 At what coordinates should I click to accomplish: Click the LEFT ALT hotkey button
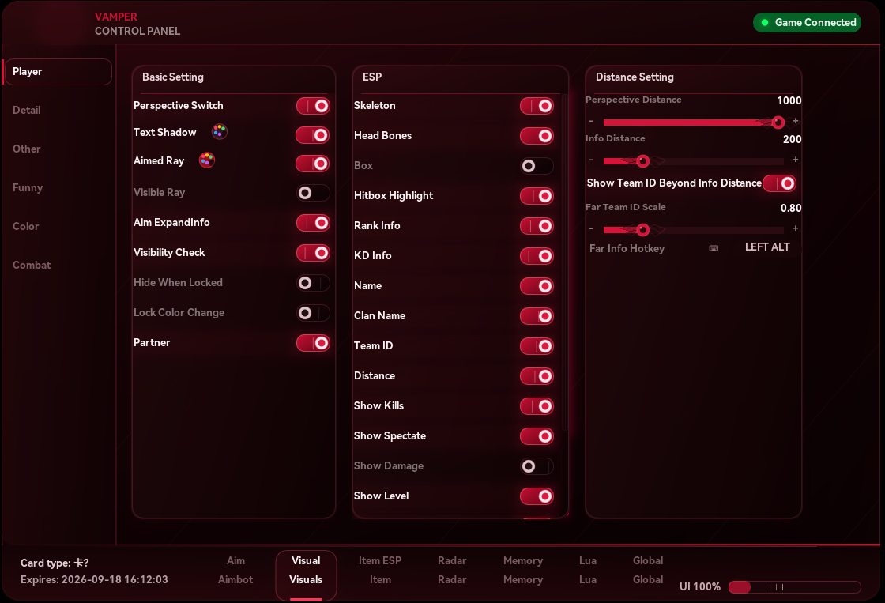click(x=767, y=247)
